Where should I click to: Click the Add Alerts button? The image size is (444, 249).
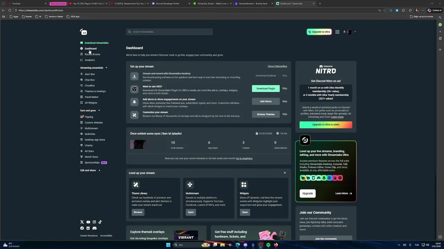click(266, 101)
